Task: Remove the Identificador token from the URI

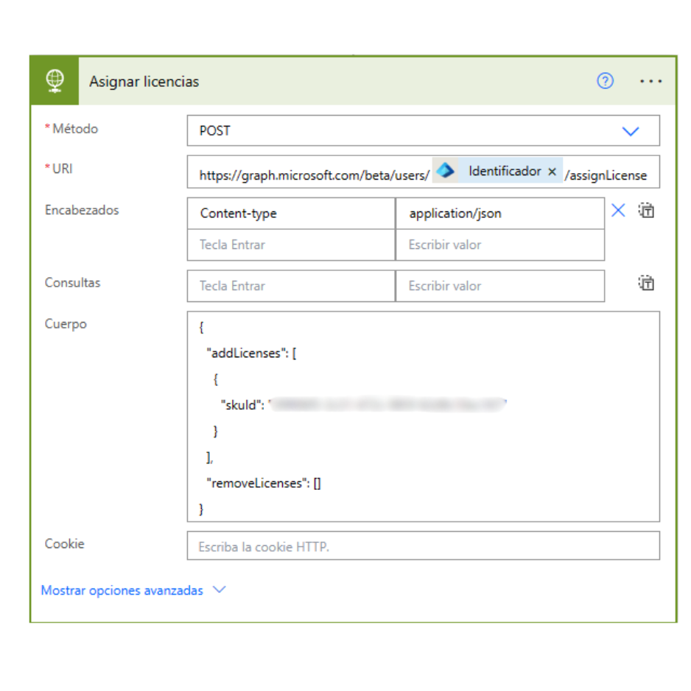Action: coord(552,172)
